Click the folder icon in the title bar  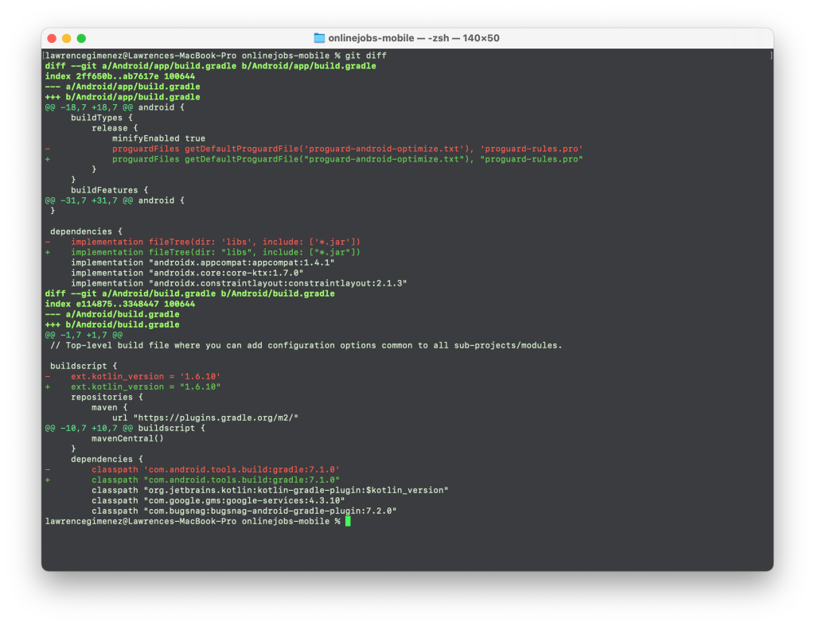click(x=319, y=38)
